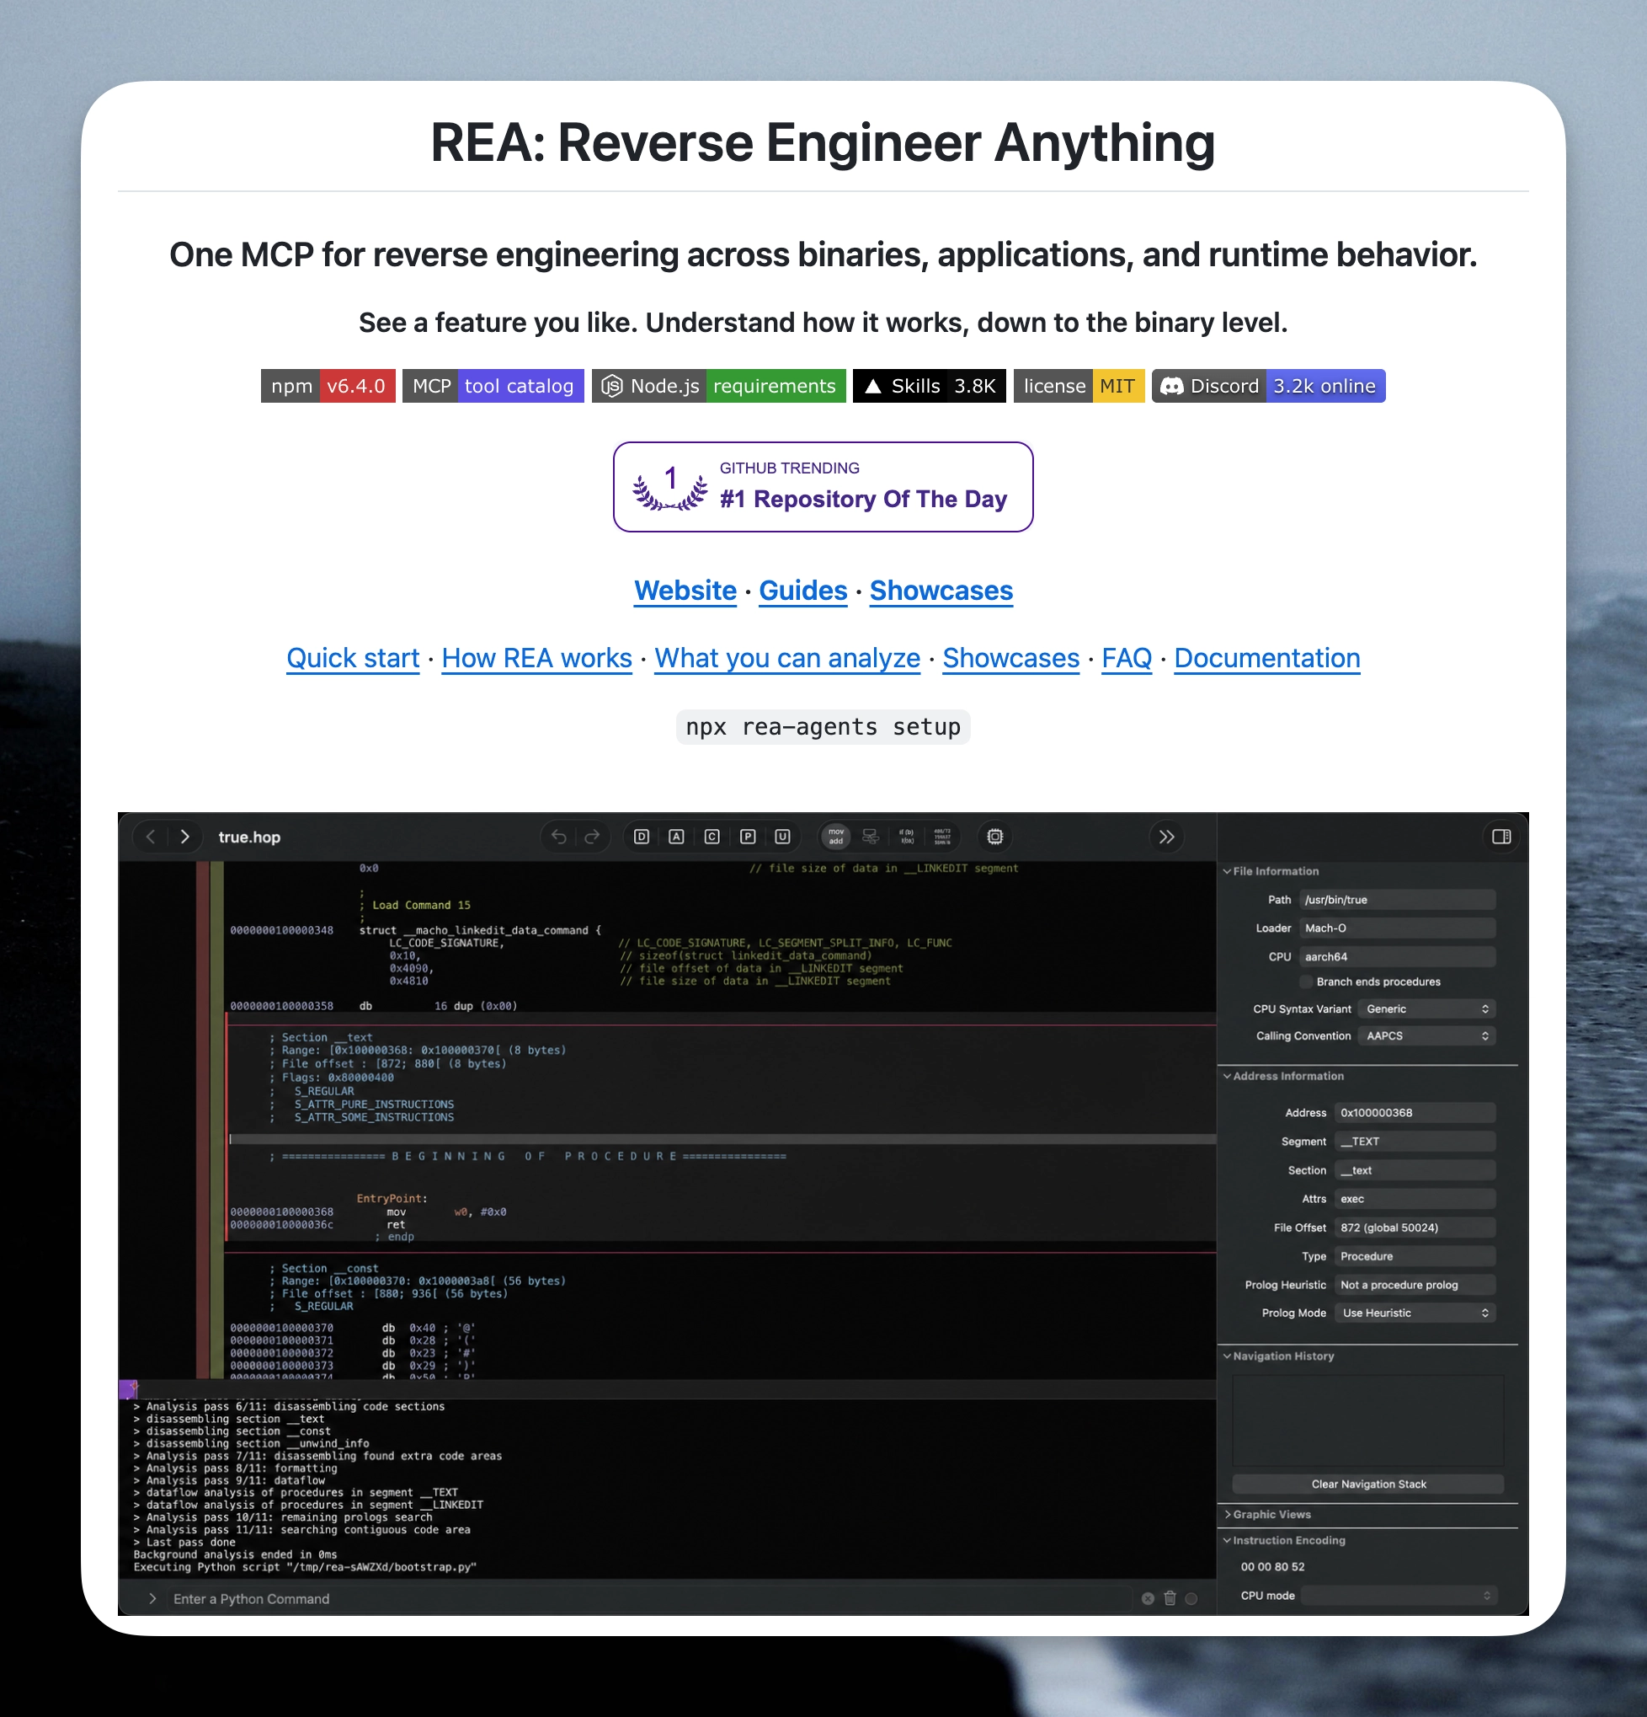The image size is (1647, 1717).
Task: Open the CPU mode dropdown
Action: pos(1399,1597)
